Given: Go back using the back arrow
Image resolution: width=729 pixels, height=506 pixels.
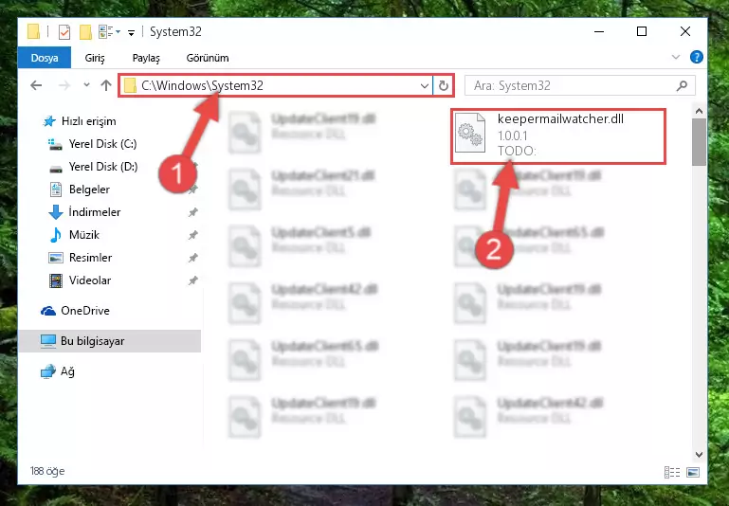Looking at the screenshot, I should 36,85.
